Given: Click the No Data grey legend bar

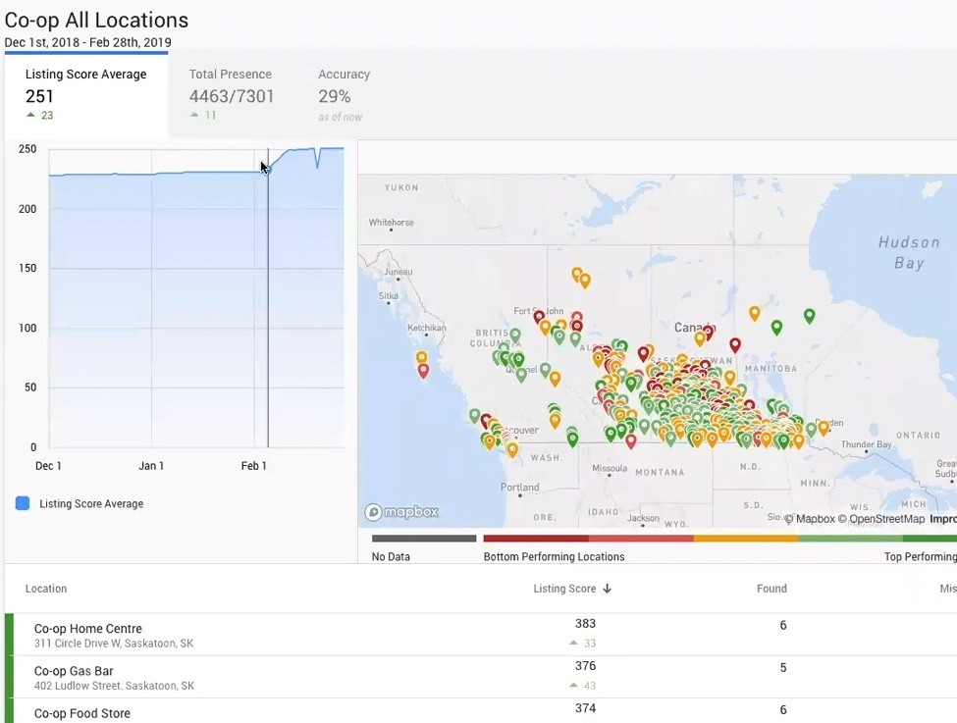Looking at the screenshot, I should [424, 539].
